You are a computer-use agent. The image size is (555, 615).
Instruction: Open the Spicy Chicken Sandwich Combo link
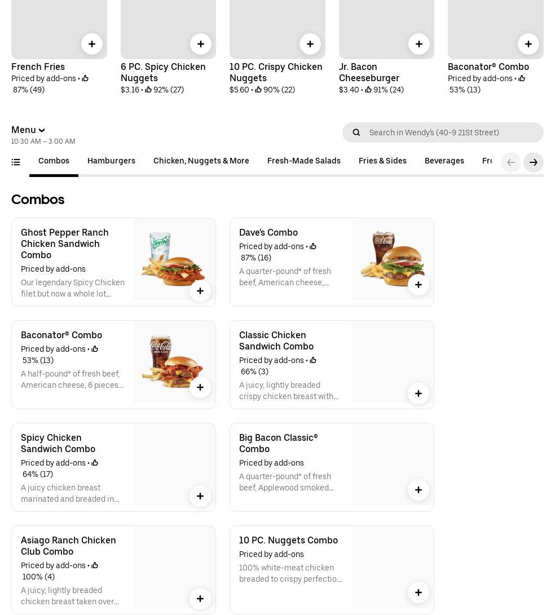(x=58, y=443)
